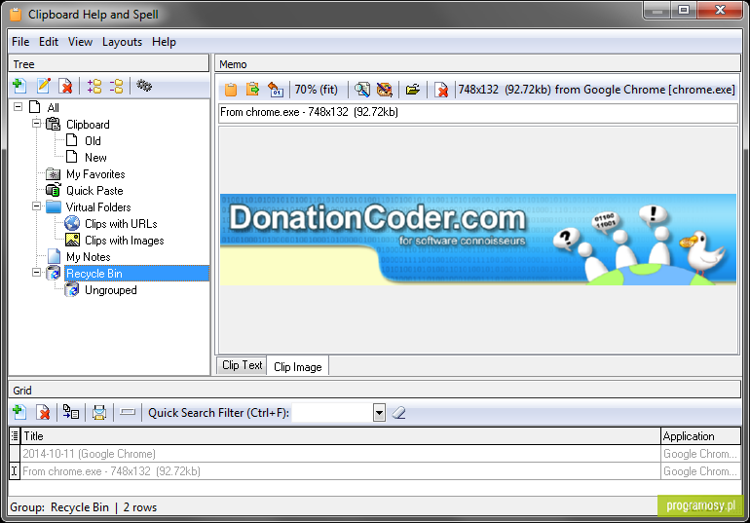
Task: Select the New clipboard folder
Action: 95,158
